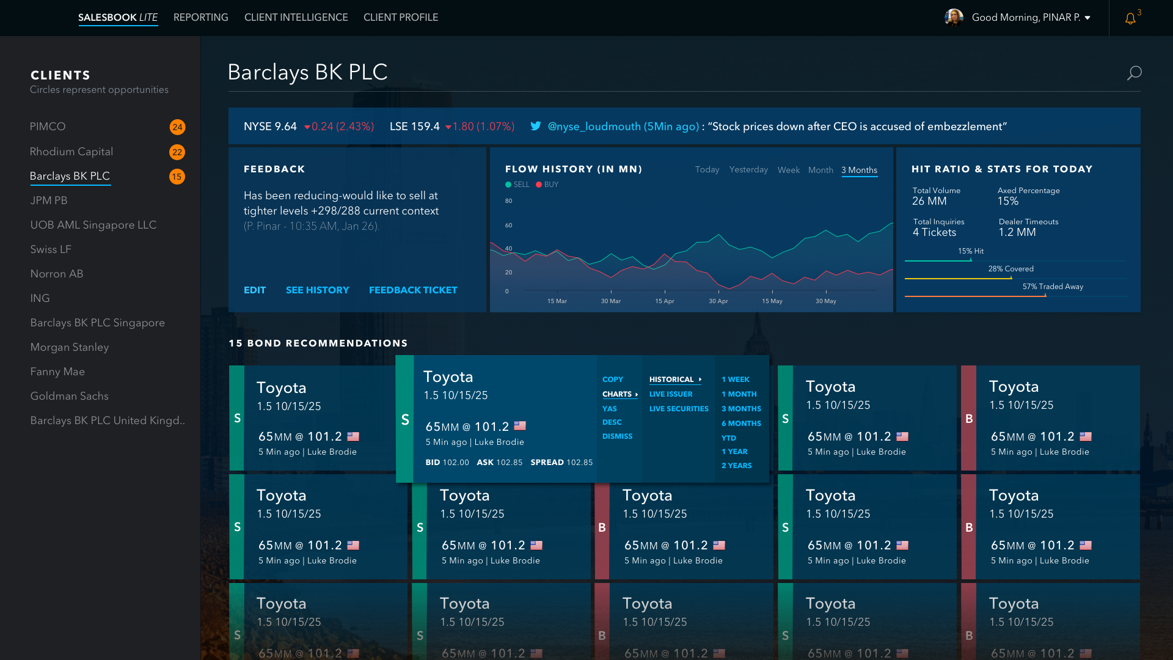Image resolution: width=1173 pixels, height=660 pixels.
Task: Choose DISMISS in the card menu
Action: (x=618, y=436)
